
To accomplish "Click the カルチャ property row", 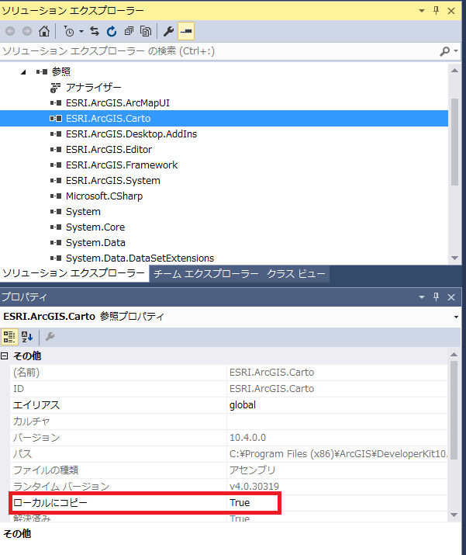I will (x=229, y=421).
